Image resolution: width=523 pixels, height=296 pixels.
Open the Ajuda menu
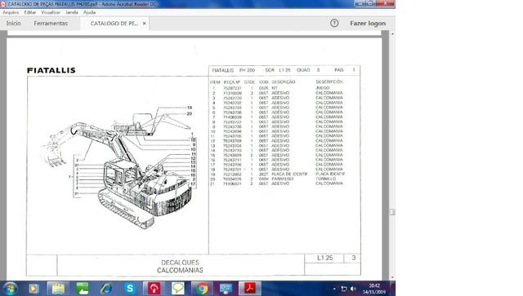(89, 12)
